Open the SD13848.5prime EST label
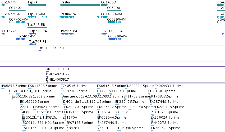 (122, 91)
